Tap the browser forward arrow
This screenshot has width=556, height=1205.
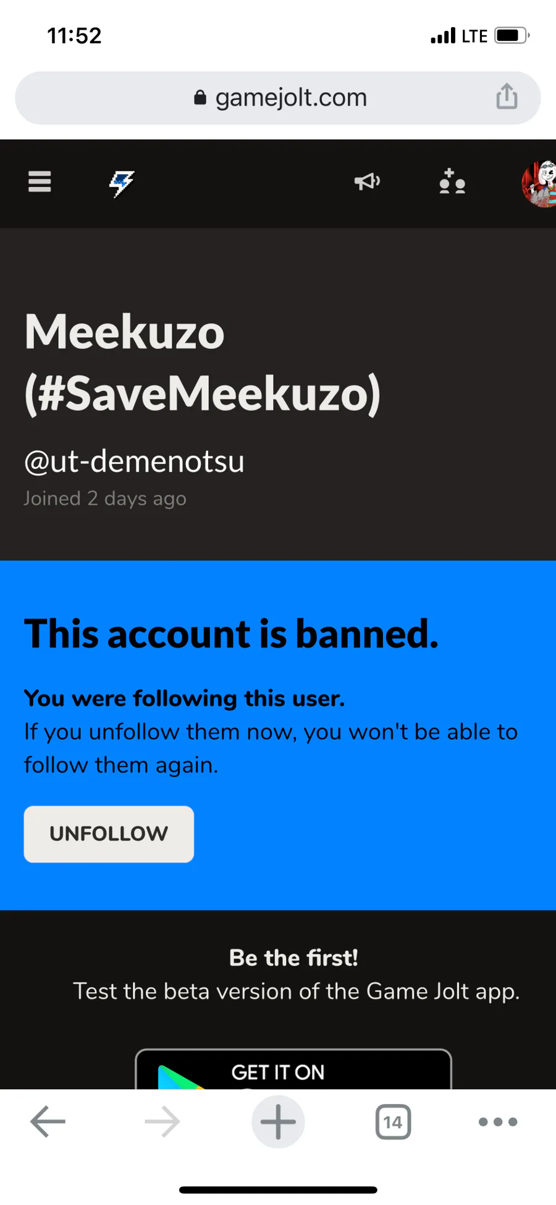click(162, 1121)
